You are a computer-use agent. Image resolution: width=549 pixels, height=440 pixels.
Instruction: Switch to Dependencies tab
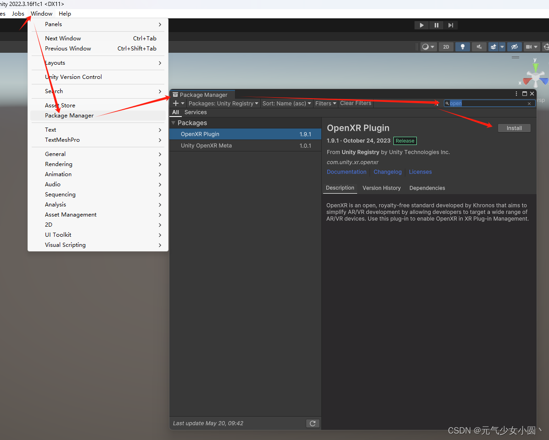click(427, 188)
